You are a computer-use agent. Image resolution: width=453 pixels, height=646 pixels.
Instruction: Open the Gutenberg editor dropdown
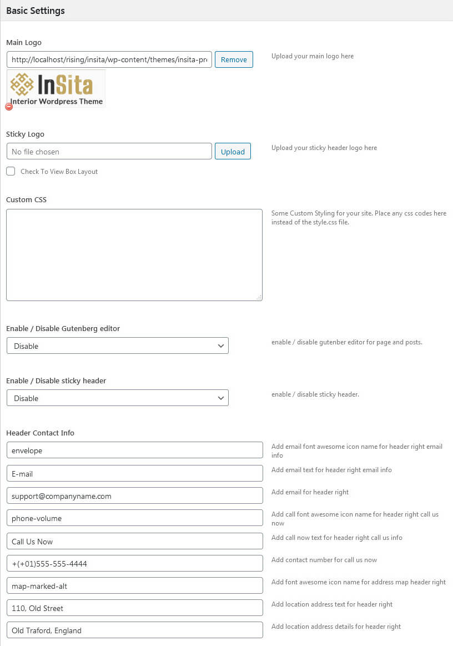[118, 346]
